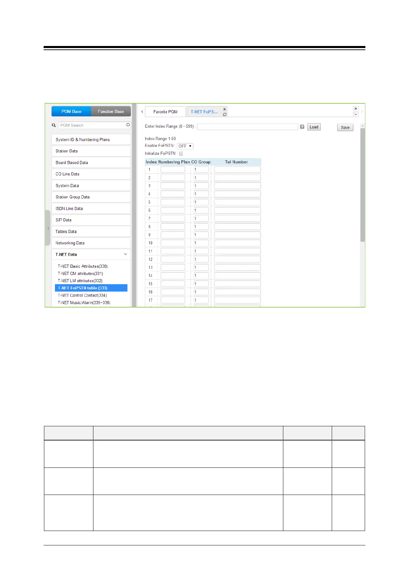
Task: Click CO Group field for index 1
Action: [201, 170]
